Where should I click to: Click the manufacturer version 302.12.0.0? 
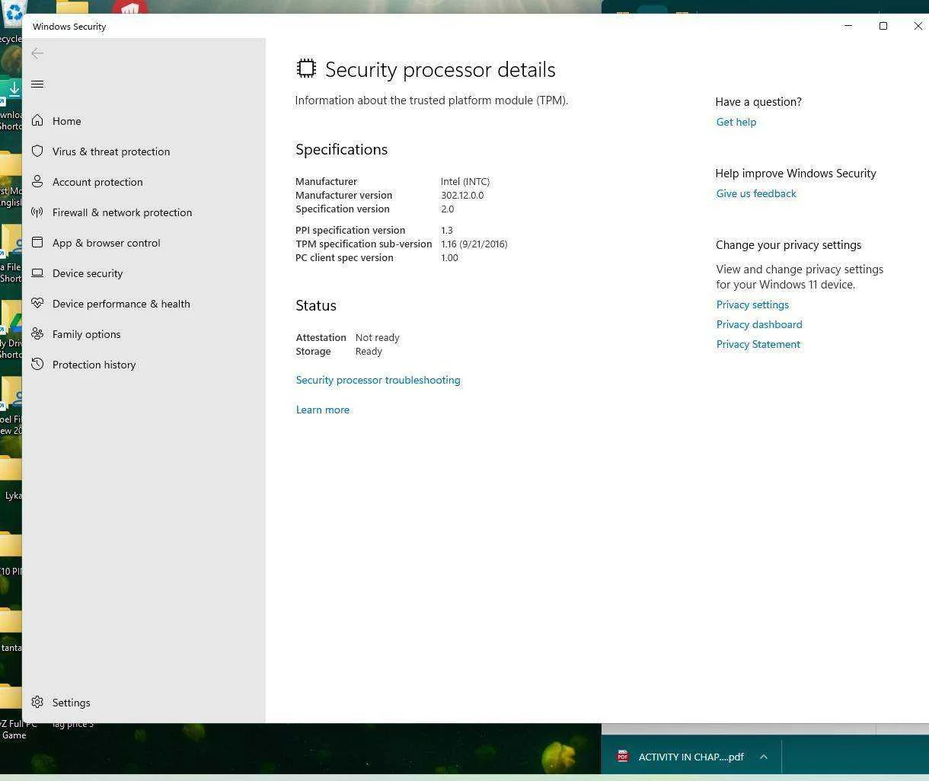click(462, 195)
